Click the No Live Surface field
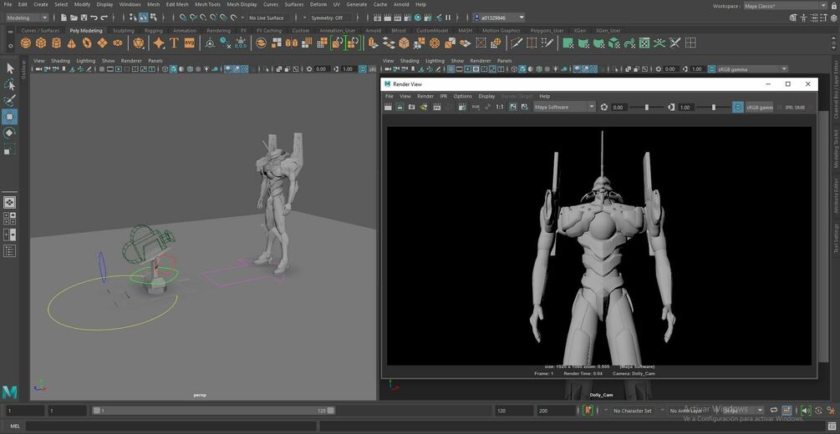The height and width of the screenshot is (434, 840). coord(269,18)
